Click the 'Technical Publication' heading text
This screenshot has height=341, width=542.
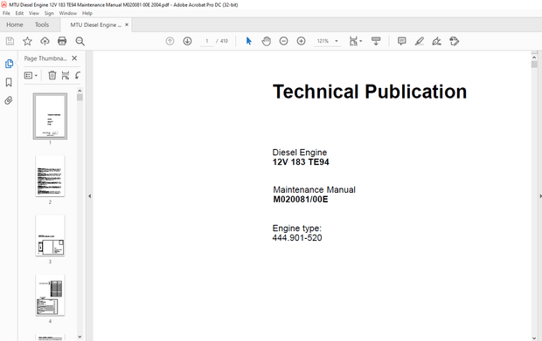coord(370,92)
